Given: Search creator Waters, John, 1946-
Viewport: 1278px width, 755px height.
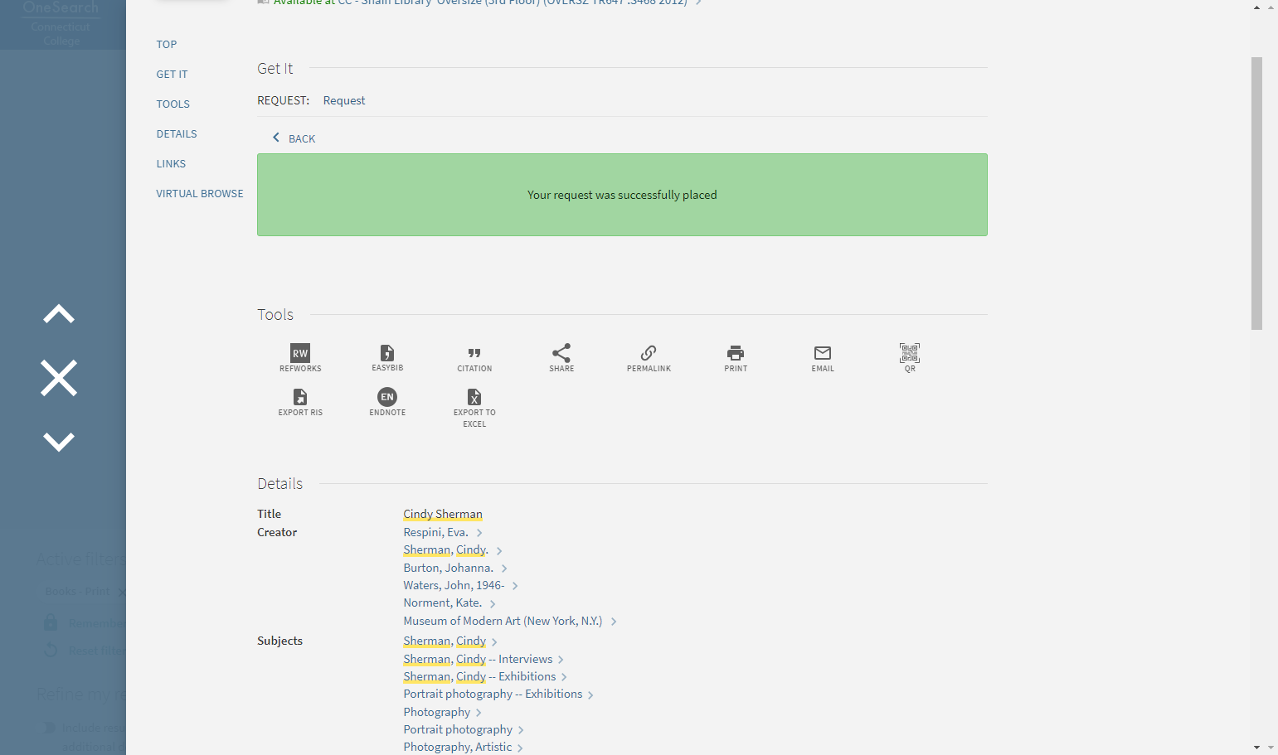Looking at the screenshot, I should [x=454, y=585].
